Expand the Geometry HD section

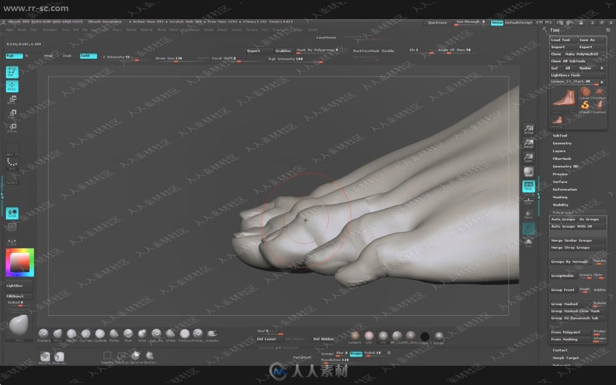(565, 166)
